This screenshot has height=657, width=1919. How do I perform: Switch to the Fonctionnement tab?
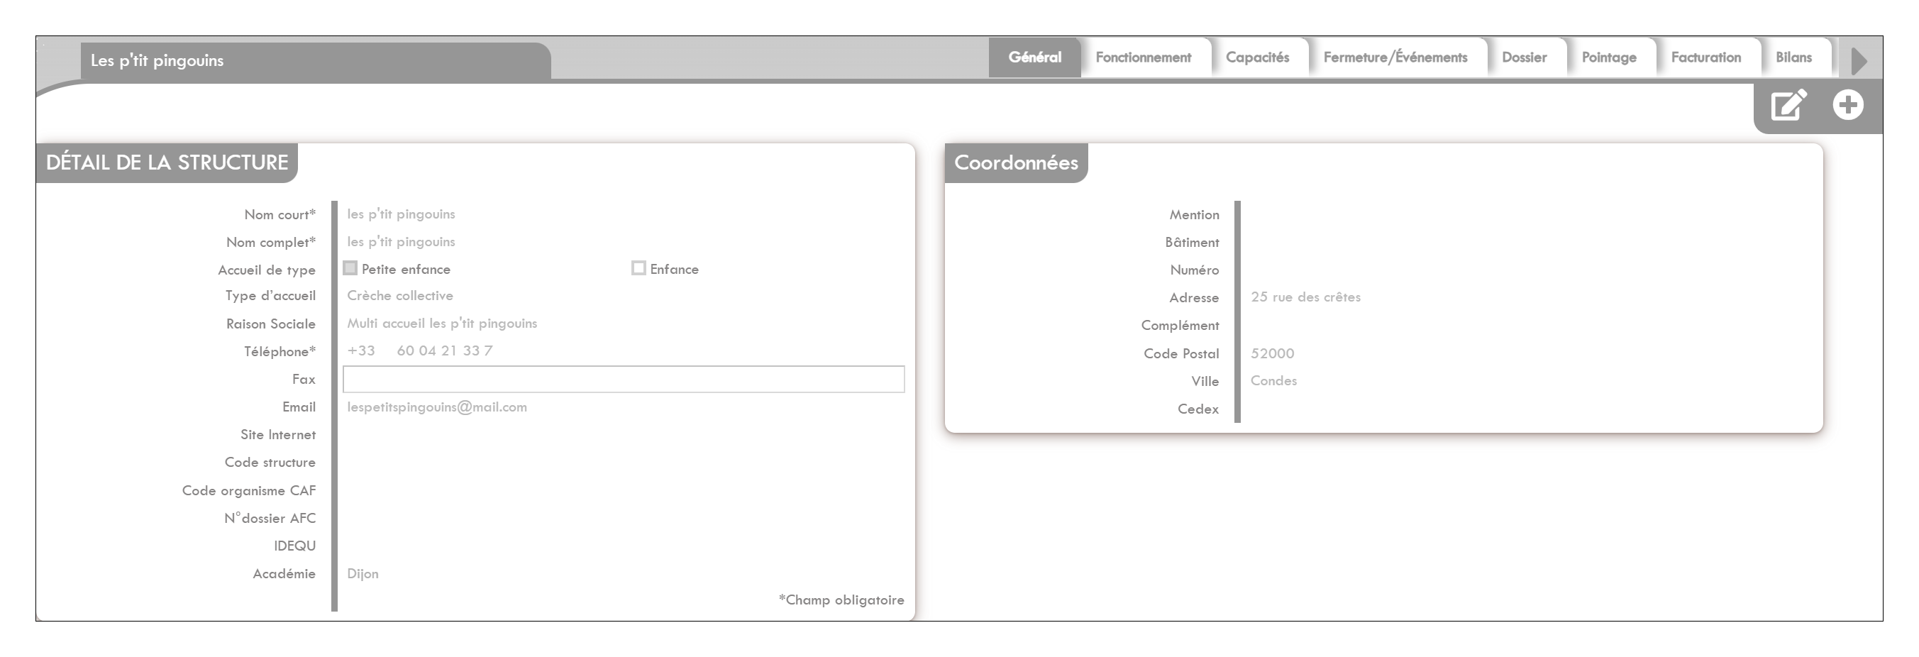click(1144, 57)
